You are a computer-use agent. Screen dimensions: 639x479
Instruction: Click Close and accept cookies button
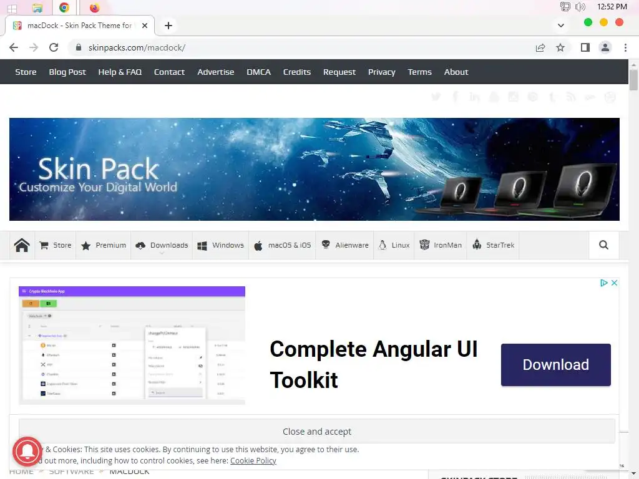pos(316,432)
